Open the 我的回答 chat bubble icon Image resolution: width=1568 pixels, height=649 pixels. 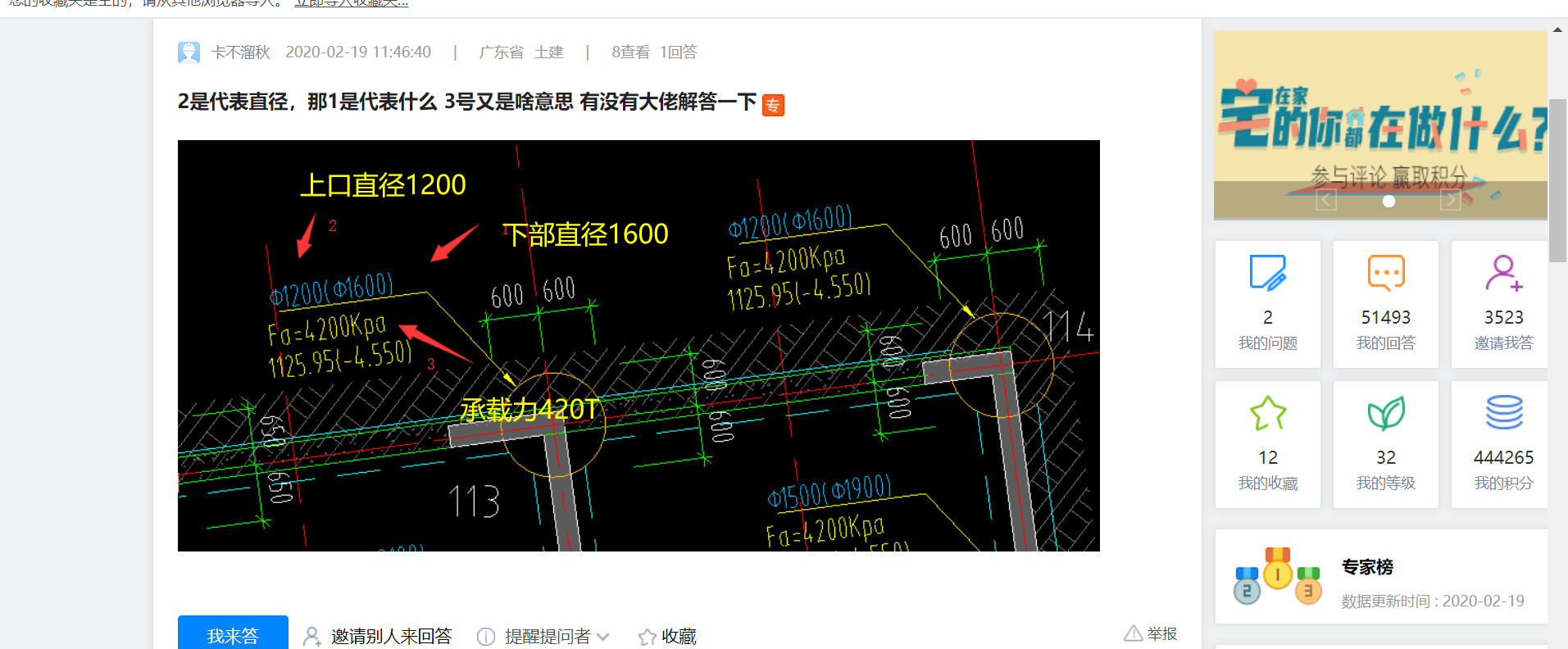(x=1386, y=273)
